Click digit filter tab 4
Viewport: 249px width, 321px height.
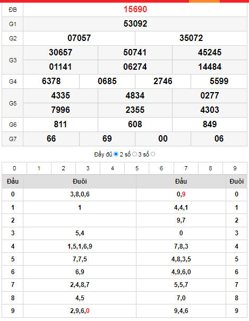[x=112, y=168]
